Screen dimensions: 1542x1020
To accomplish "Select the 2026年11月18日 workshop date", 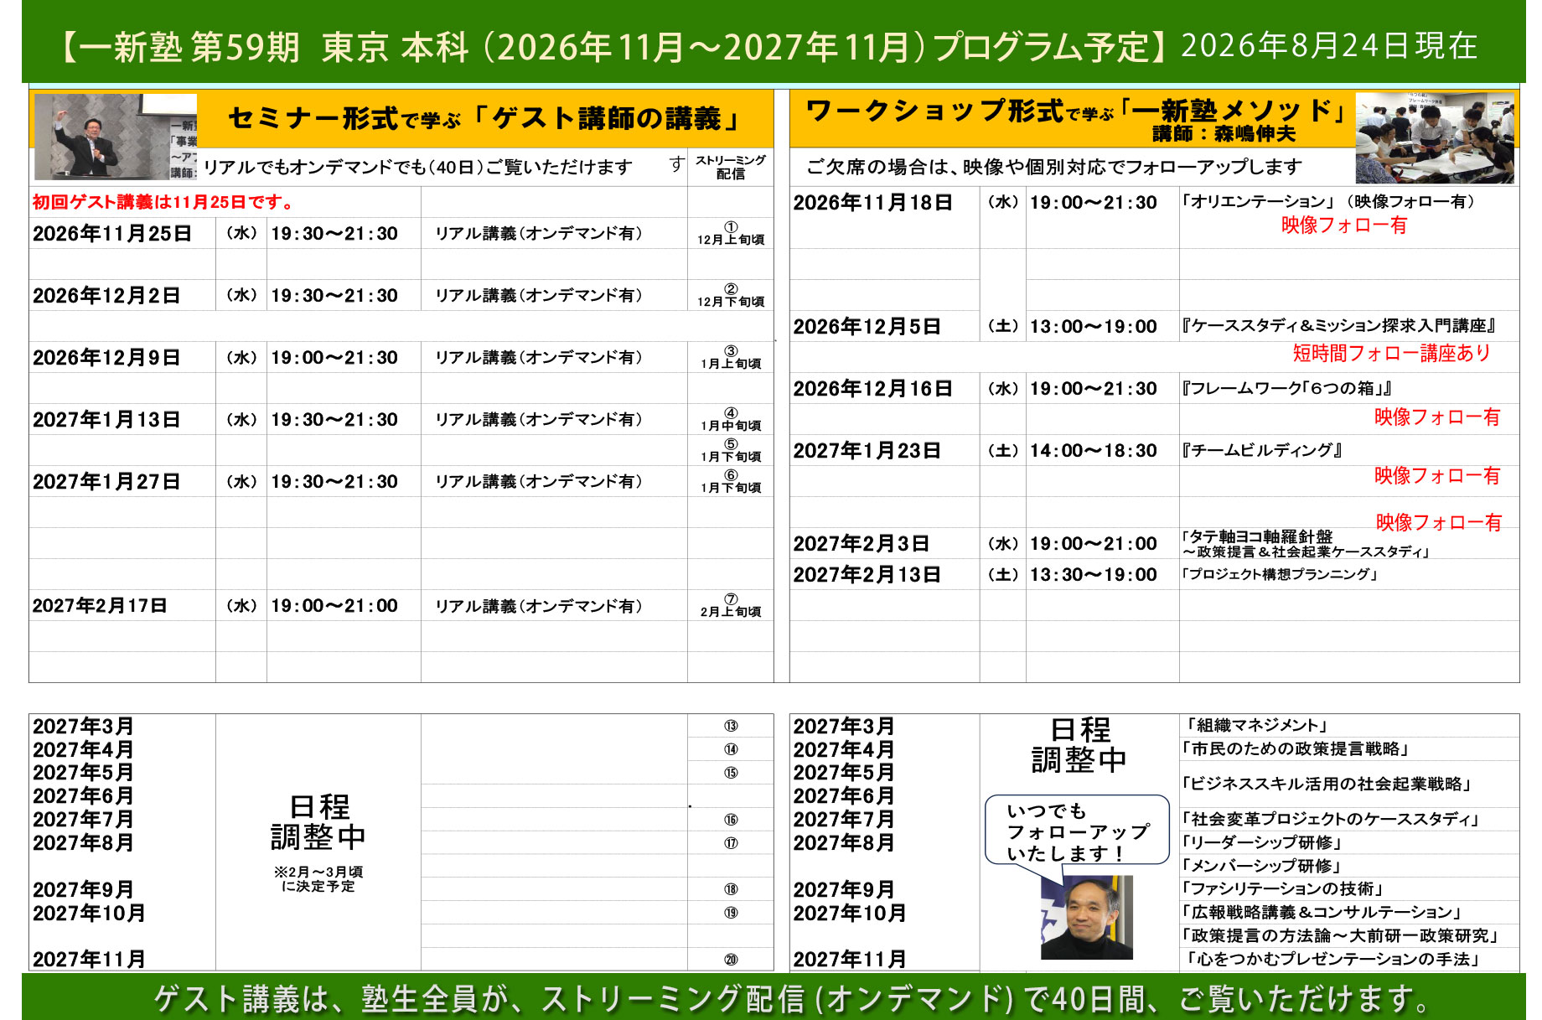I will click(872, 203).
